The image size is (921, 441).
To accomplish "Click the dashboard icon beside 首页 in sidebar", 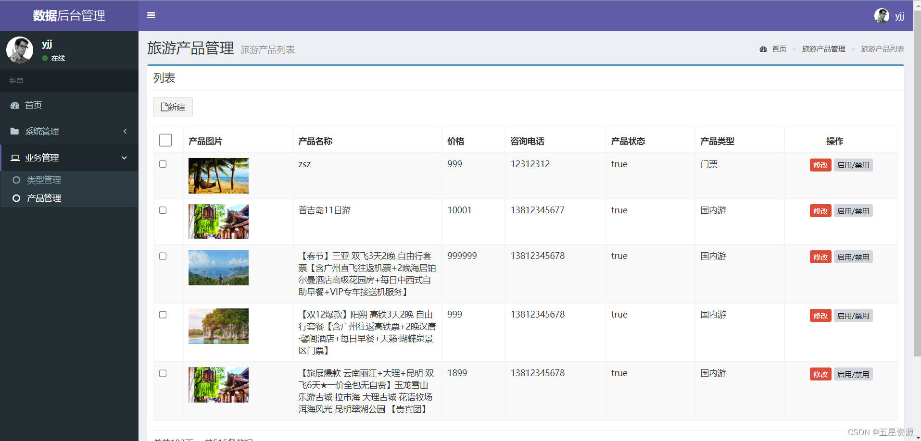I will pyautogui.click(x=15, y=105).
